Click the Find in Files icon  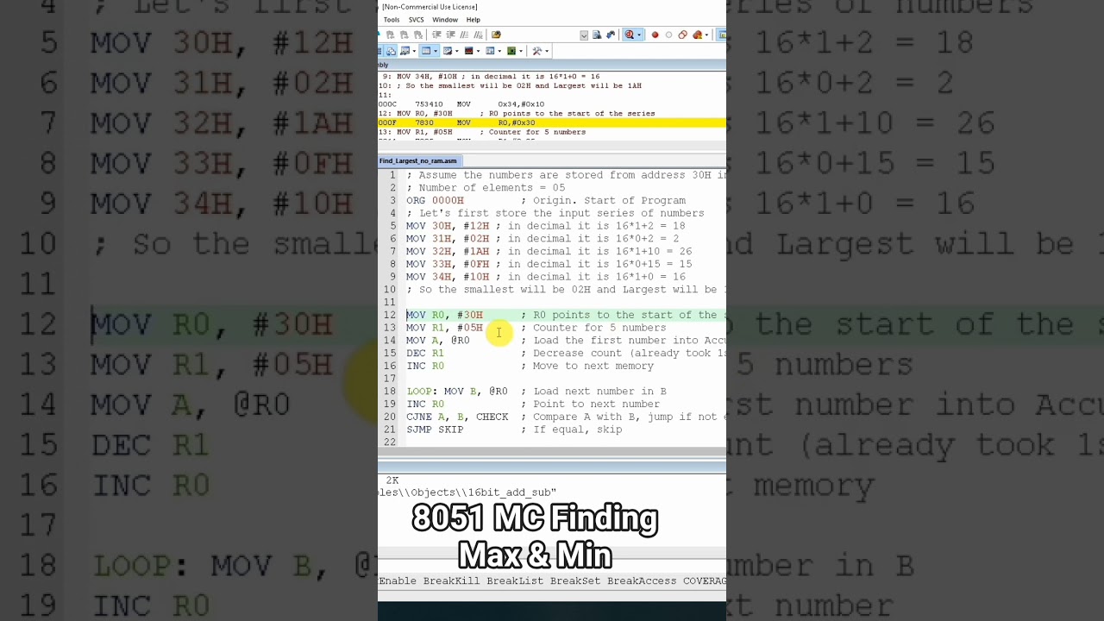tap(597, 34)
